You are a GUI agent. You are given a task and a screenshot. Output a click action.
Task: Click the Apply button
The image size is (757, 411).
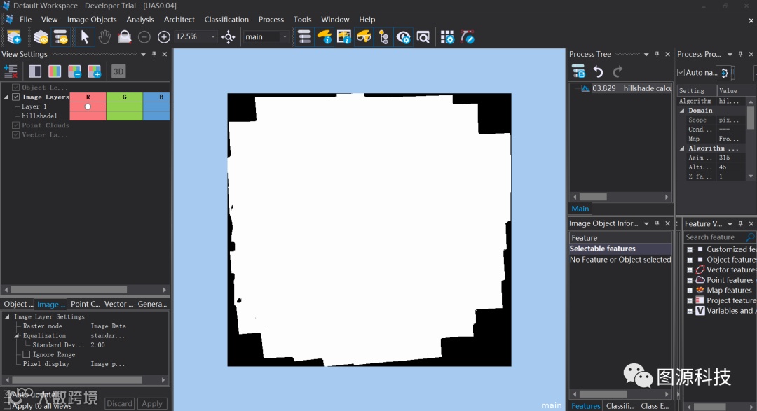(152, 404)
